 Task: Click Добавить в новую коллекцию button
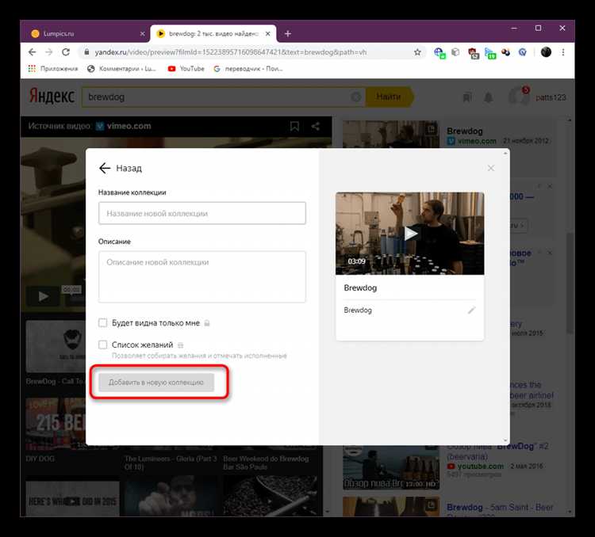pos(156,383)
